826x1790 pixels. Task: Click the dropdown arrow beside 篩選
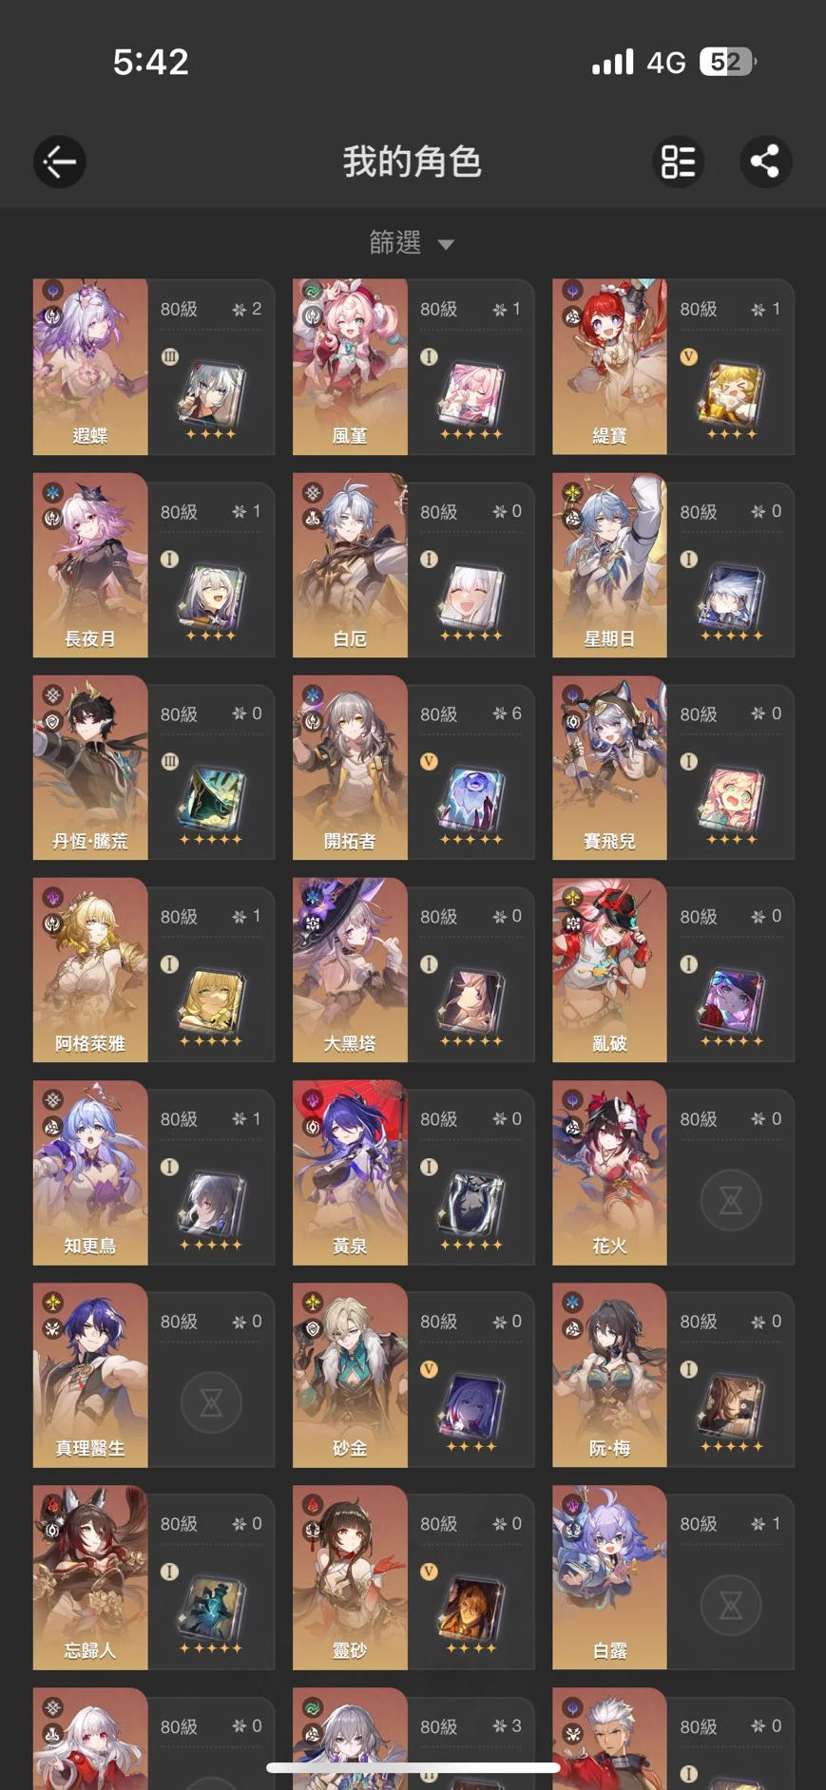[446, 245]
